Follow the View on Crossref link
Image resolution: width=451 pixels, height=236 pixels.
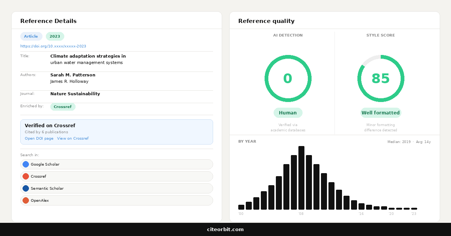(73, 139)
